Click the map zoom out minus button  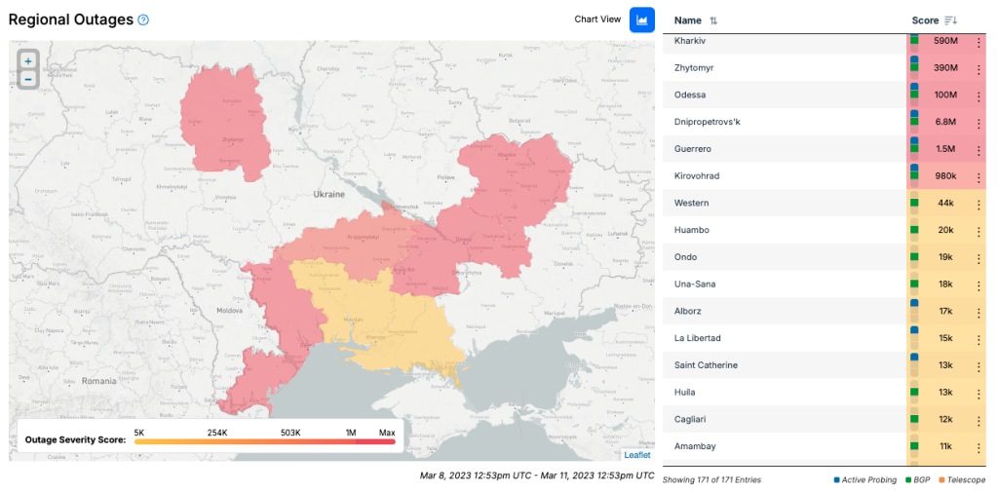[x=28, y=79]
